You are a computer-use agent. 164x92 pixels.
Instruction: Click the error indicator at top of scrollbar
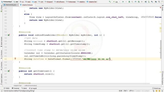tap(160, 7)
